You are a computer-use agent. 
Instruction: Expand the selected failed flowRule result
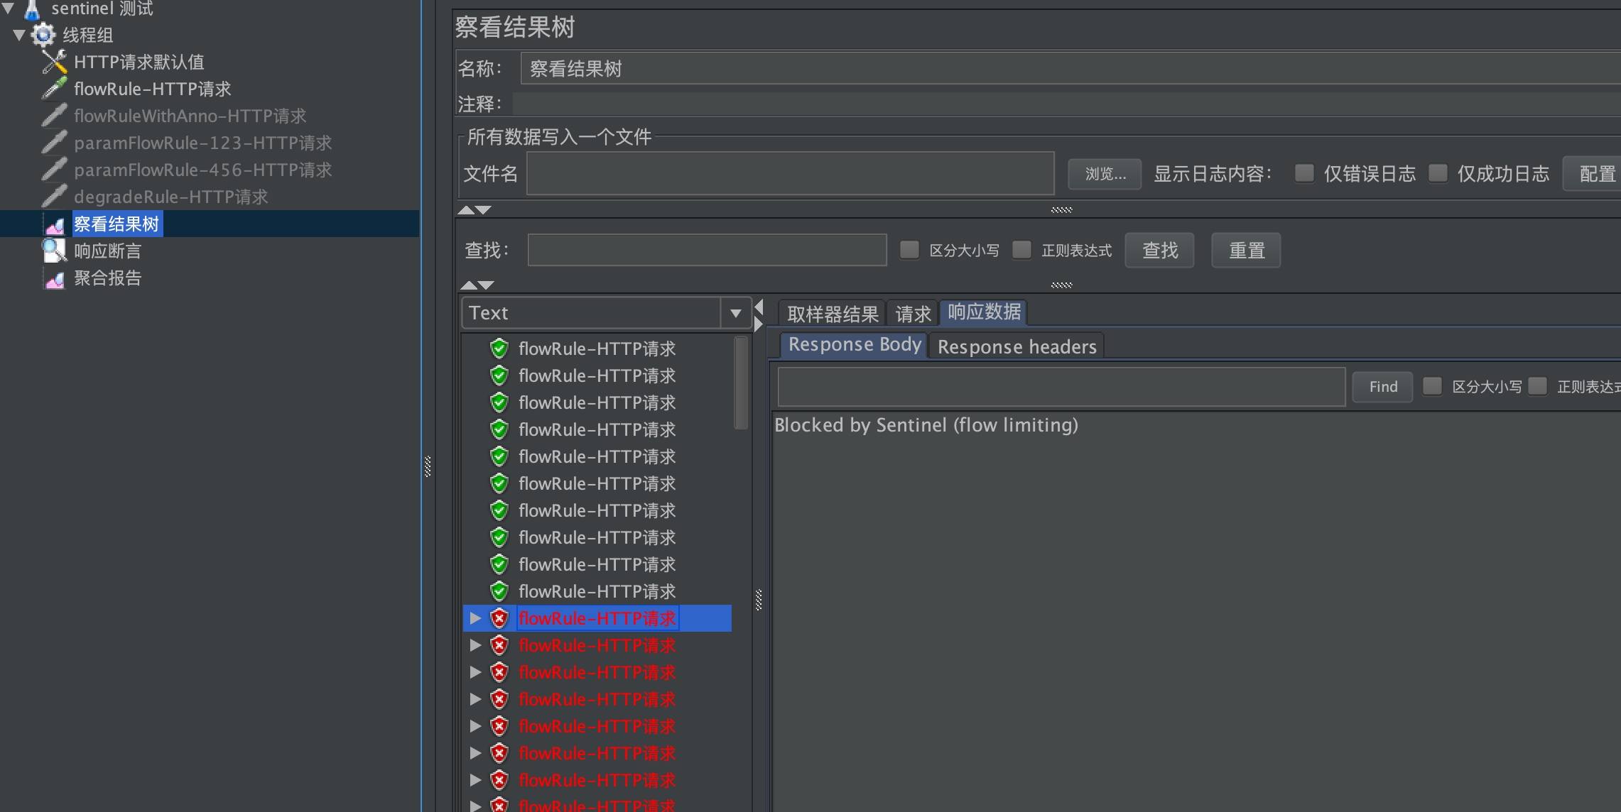click(475, 618)
